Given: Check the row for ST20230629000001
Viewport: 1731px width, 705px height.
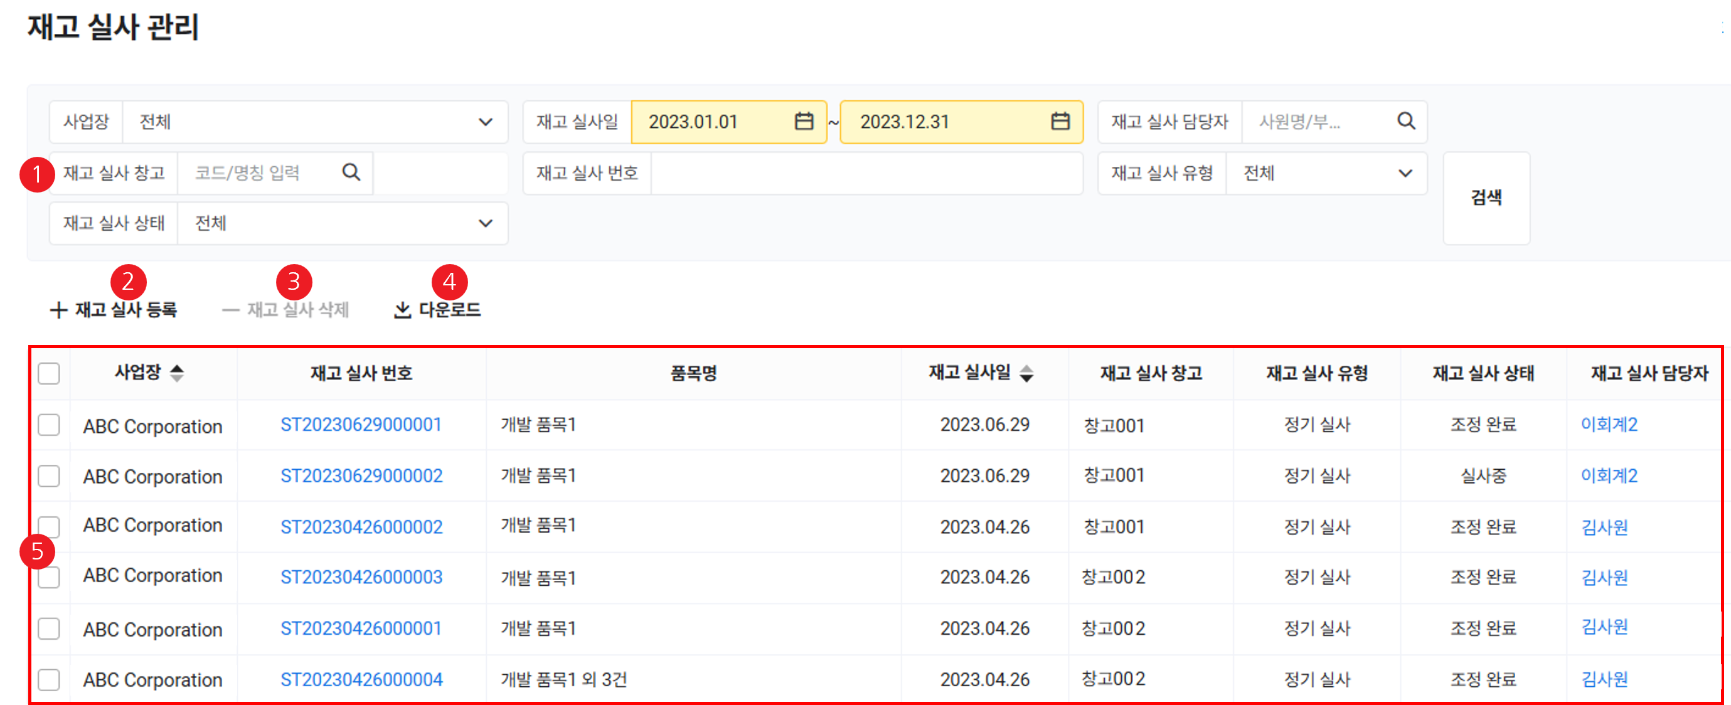Looking at the screenshot, I should tap(49, 425).
